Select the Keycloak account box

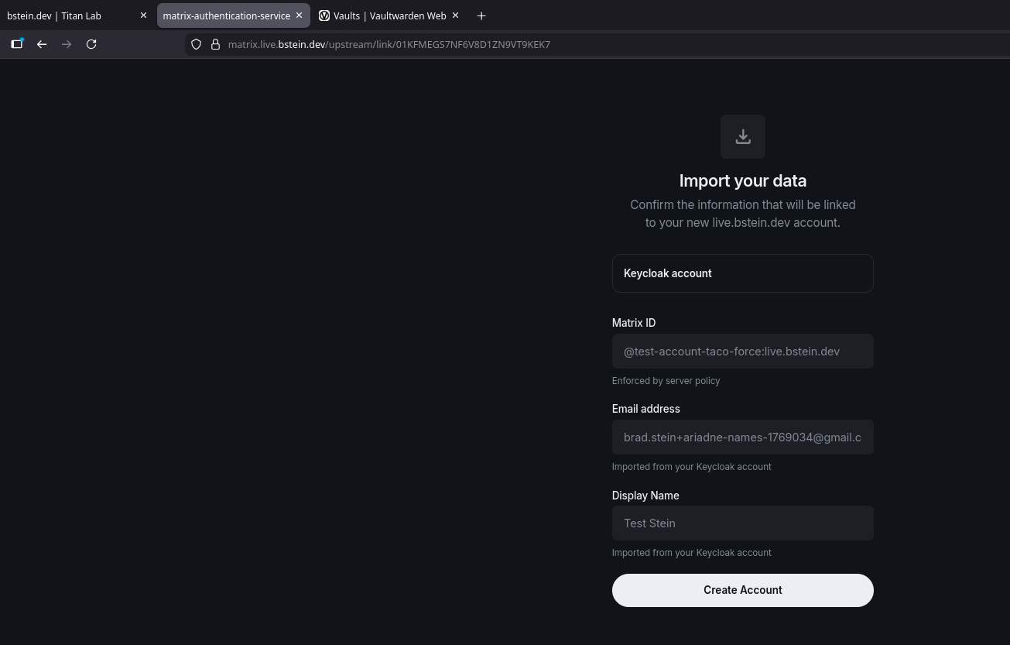(742, 273)
